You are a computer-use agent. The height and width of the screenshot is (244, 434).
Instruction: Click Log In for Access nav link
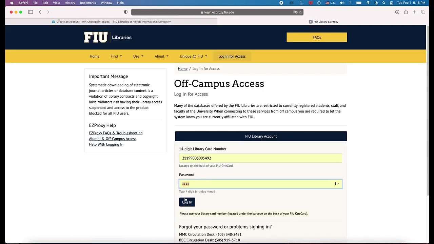click(x=232, y=56)
